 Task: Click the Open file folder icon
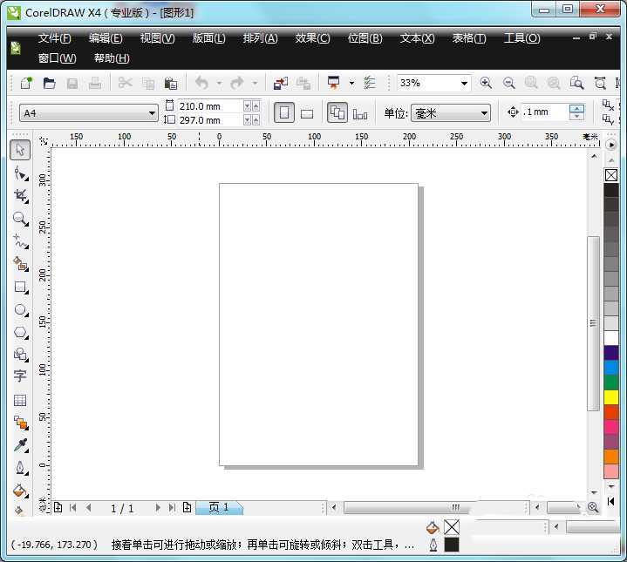(x=50, y=83)
